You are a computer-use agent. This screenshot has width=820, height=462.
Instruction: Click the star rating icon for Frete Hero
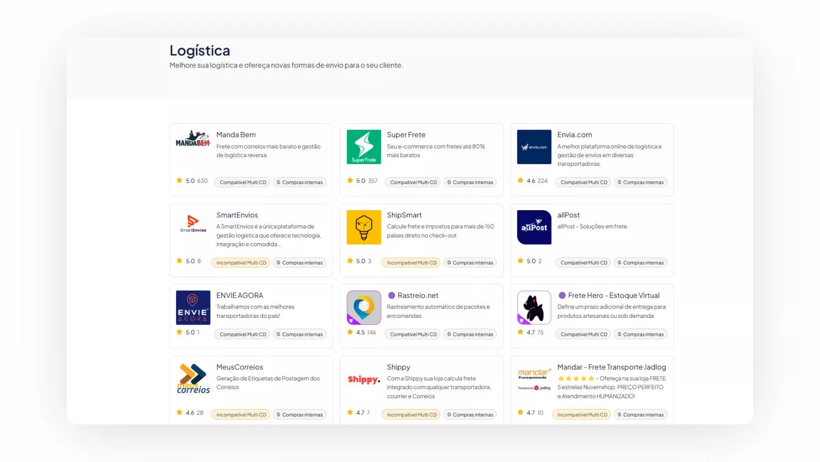tap(521, 332)
